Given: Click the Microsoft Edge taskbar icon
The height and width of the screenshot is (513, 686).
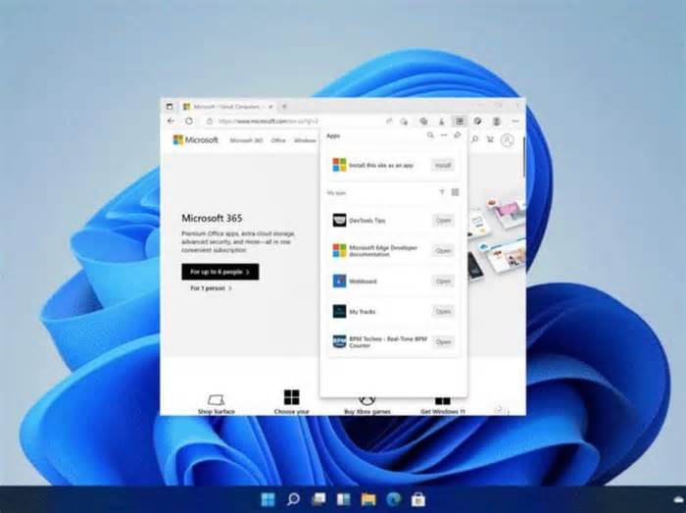Looking at the screenshot, I should [394, 499].
